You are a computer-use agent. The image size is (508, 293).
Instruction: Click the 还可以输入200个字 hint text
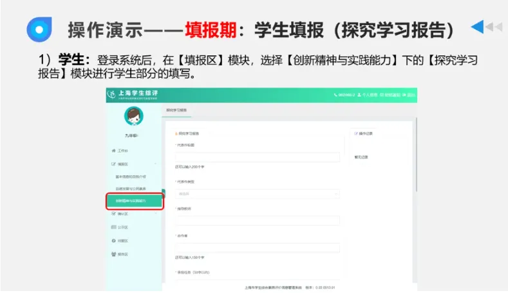pos(190,167)
